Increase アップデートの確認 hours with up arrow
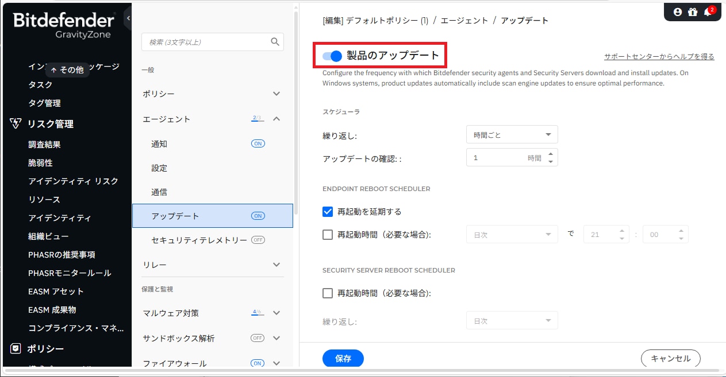Image resolution: width=726 pixels, height=377 pixels. pyautogui.click(x=551, y=154)
